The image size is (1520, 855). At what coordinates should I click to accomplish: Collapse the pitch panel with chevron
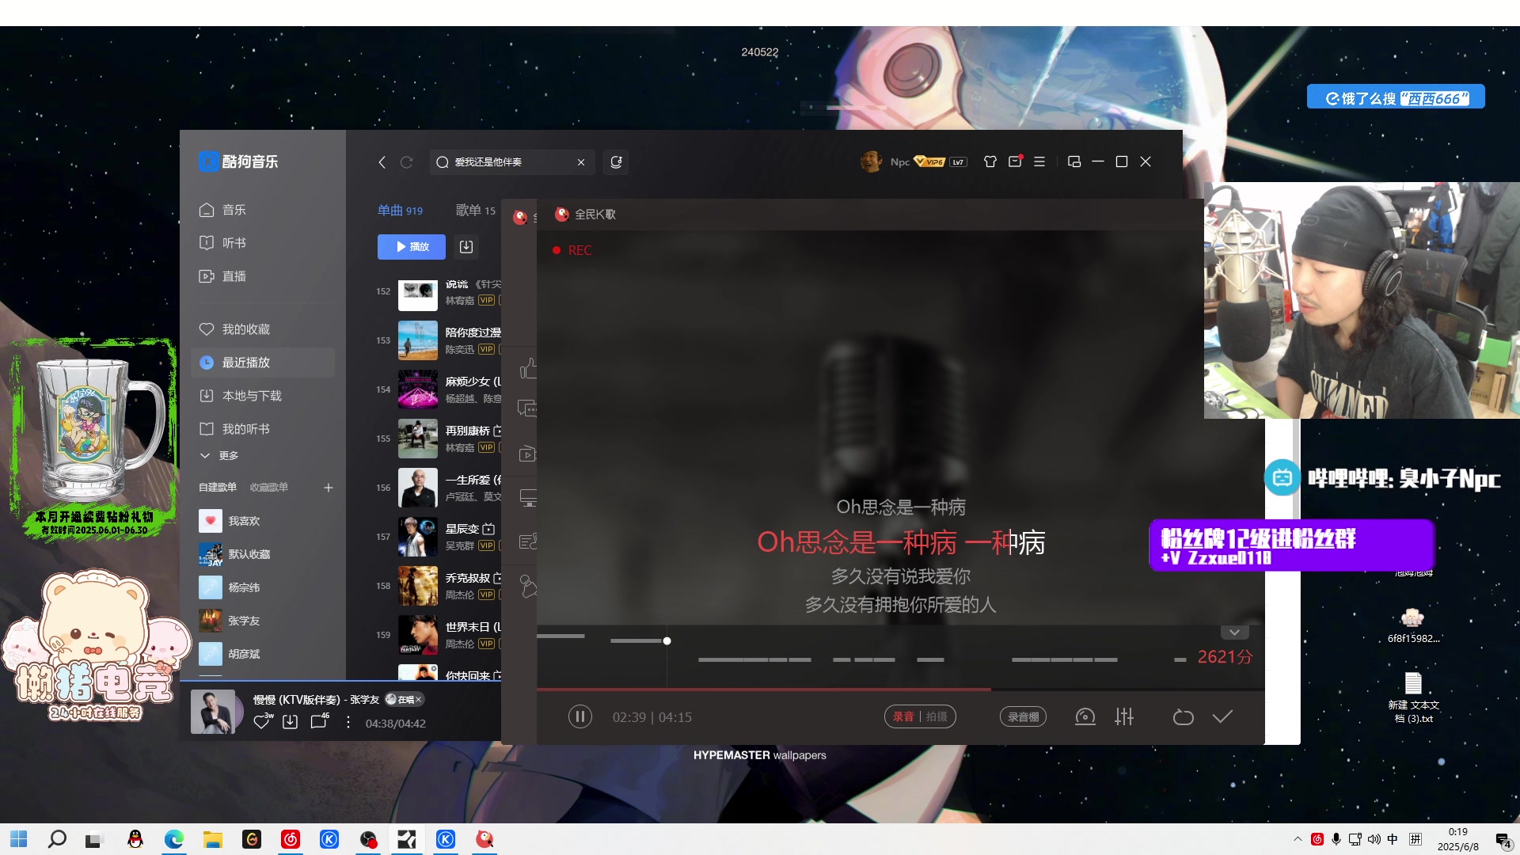click(x=1234, y=633)
